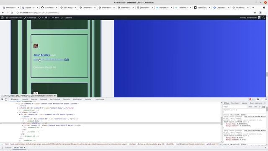Open the March 14, 2013 comment permalink
The image size is (268, 151).
49,60
